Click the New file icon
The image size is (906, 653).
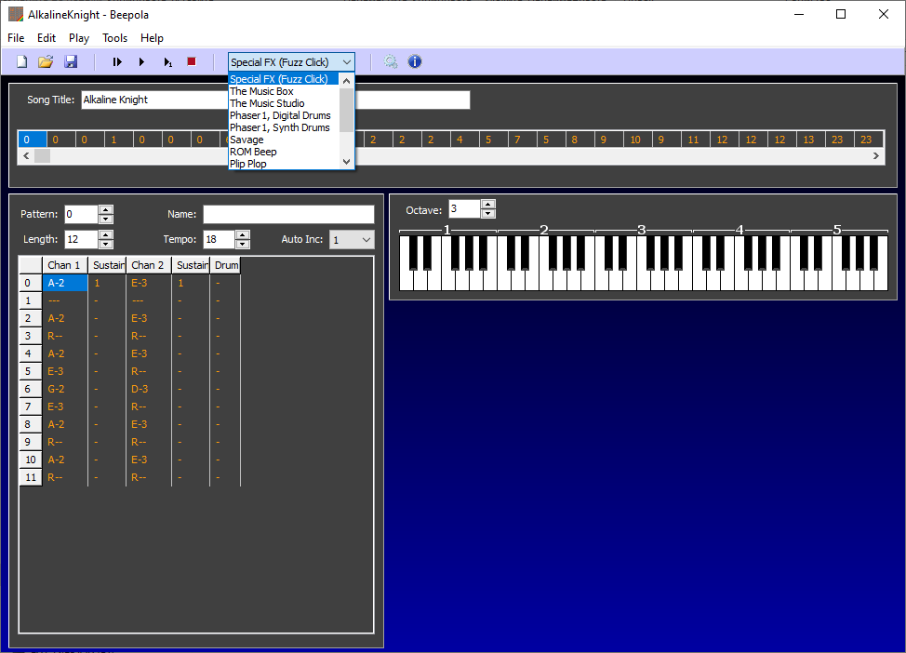pos(22,61)
